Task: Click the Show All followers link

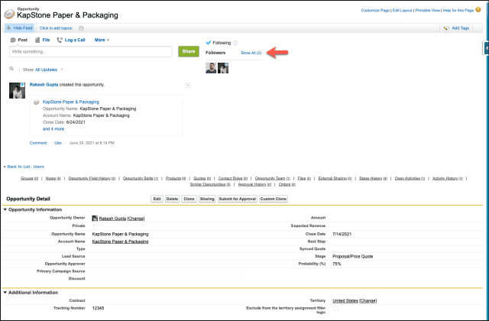Action: pos(251,53)
